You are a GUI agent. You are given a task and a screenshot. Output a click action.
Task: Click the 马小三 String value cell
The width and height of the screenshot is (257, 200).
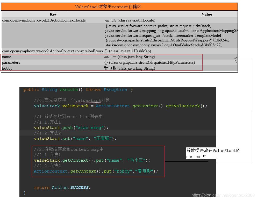pyautogui.click(x=130, y=57)
